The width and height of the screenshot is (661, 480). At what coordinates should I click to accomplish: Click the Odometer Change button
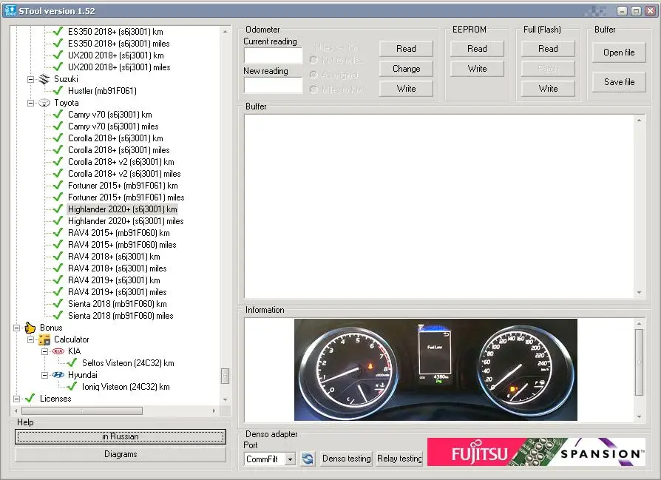pyautogui.click(x=406, y=68)
